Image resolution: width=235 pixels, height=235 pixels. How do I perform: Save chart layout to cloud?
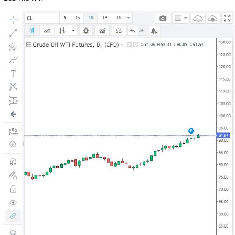pos(213,18)
